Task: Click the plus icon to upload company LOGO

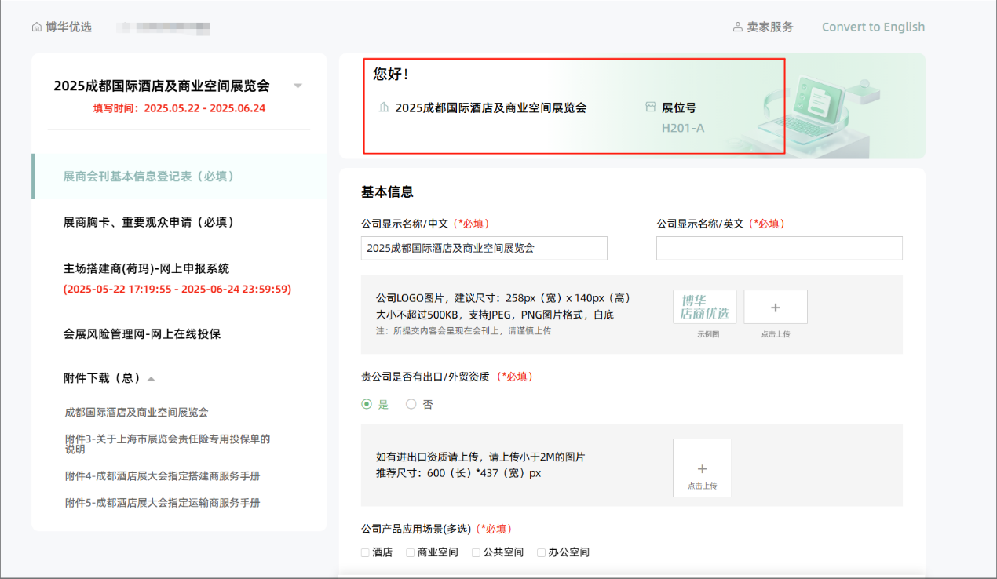Action: click(775, 308)
